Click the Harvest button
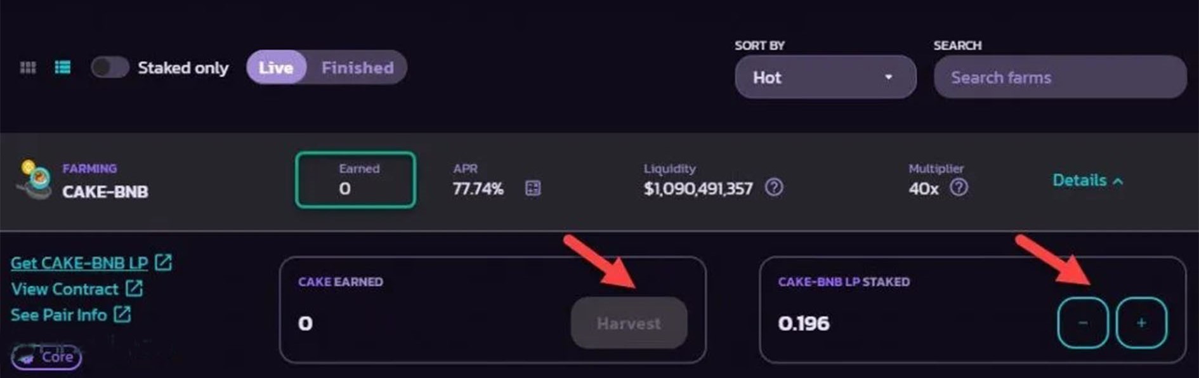The image size is (1199, 378). tap(629, 323)
